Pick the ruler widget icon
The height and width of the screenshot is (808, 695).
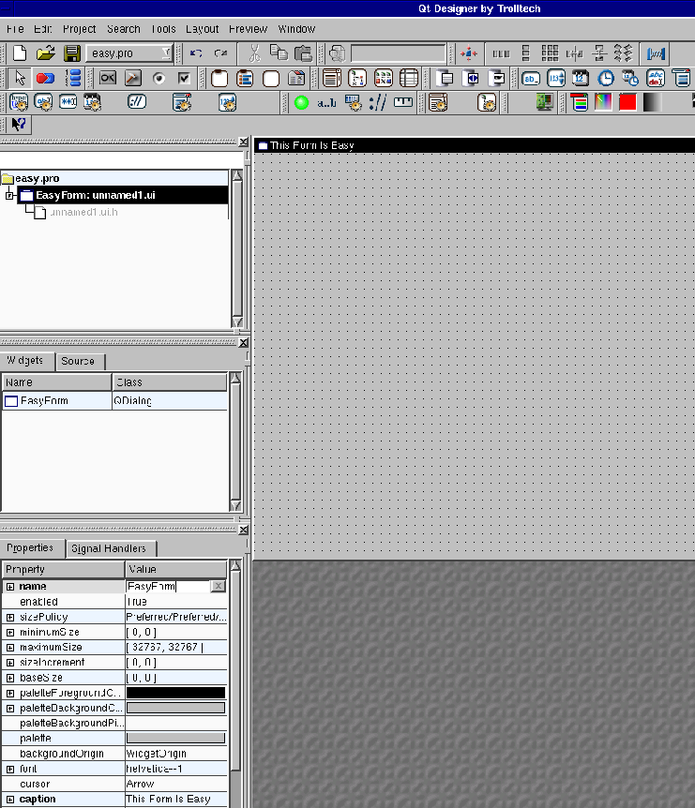(403, 102)
